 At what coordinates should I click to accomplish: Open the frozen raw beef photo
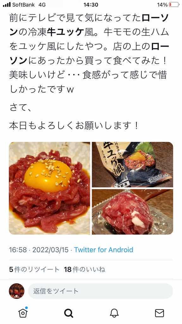tap(132, 212)
